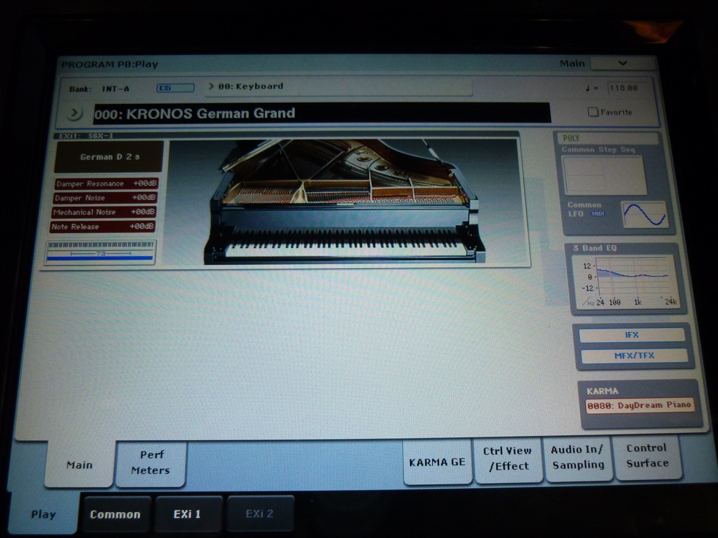This screenshot has height=538, width=718.
Task: Click the EXi bank type badge
Action: pyautogui.click(x=176, y=88)
